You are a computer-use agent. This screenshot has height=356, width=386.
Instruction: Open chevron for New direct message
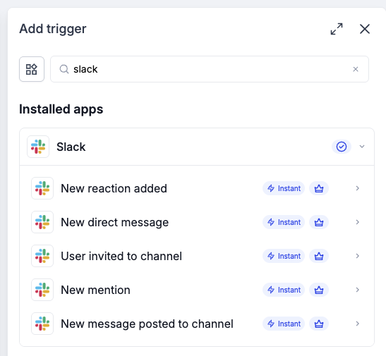point(358,222)
